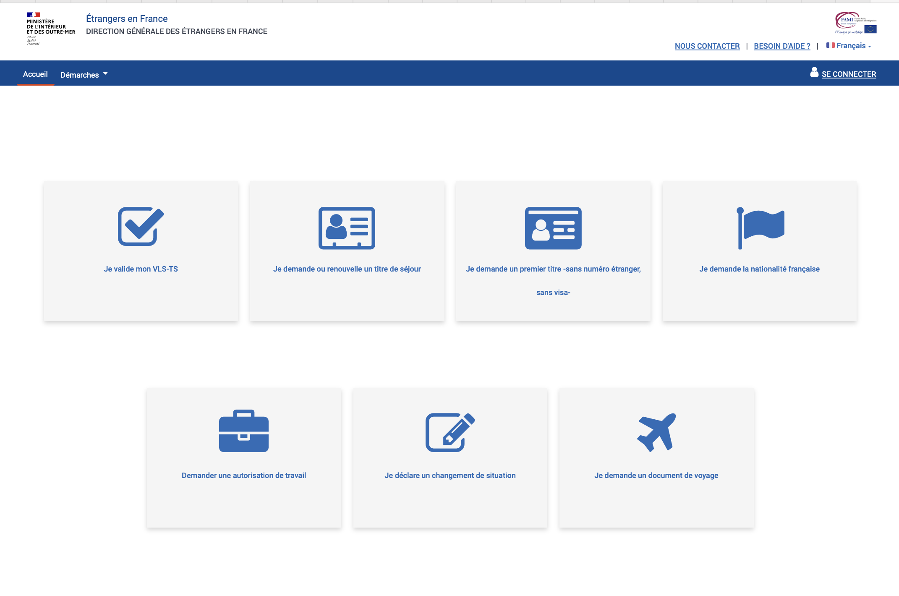Expand the Démarches dropdown chevron
The width and height of the screenshot is (899, 596).
tap(105, 72)
